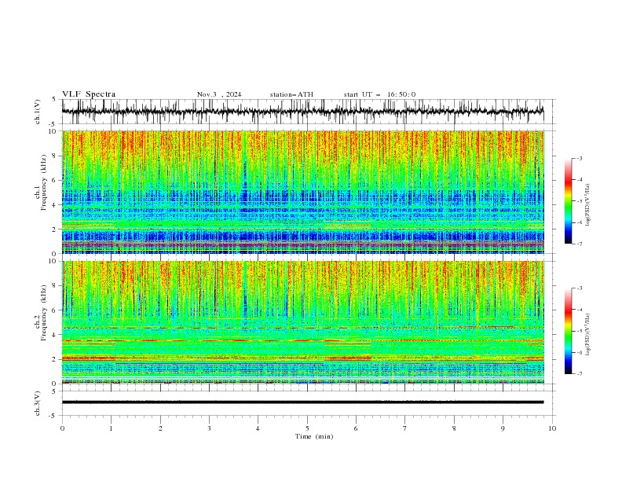Click the ch.3 flat voltage trace
Screen dimensions: 622x481
302,402
